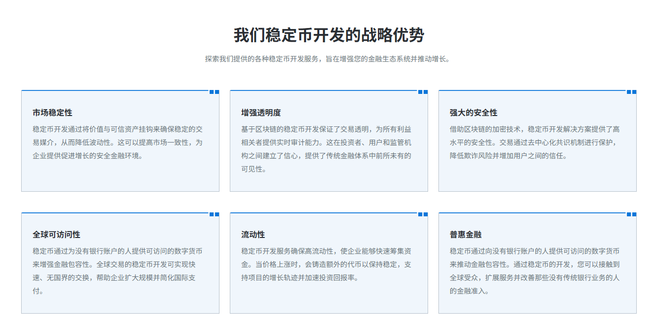Viewport: 652px width, 324px height.
Task: Select the 流动性 card title
Action: click(x=253, y=235)
